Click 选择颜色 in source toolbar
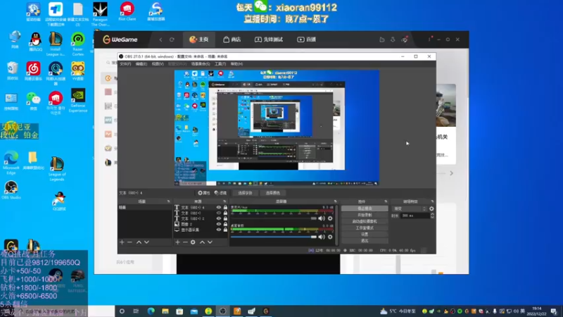 tap(272, 193)
